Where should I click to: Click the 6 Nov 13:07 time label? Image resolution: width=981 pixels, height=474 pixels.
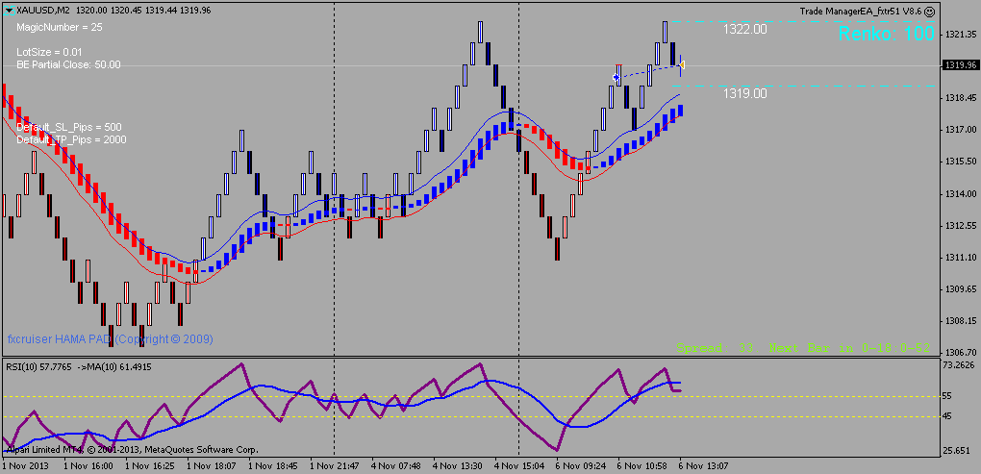coord(703,466)
